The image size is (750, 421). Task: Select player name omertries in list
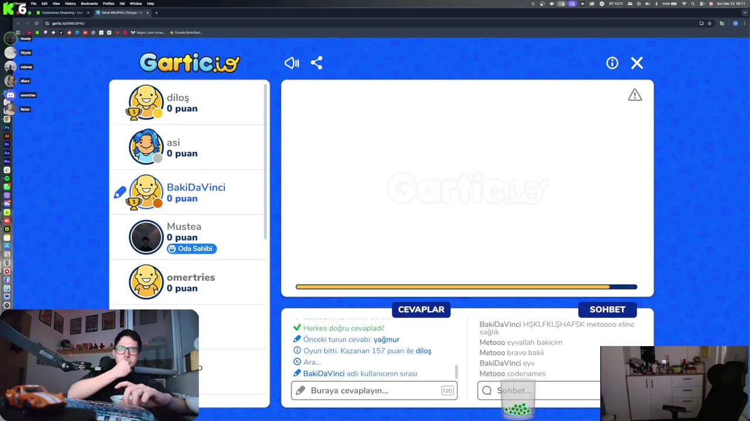tap(191, 277)
